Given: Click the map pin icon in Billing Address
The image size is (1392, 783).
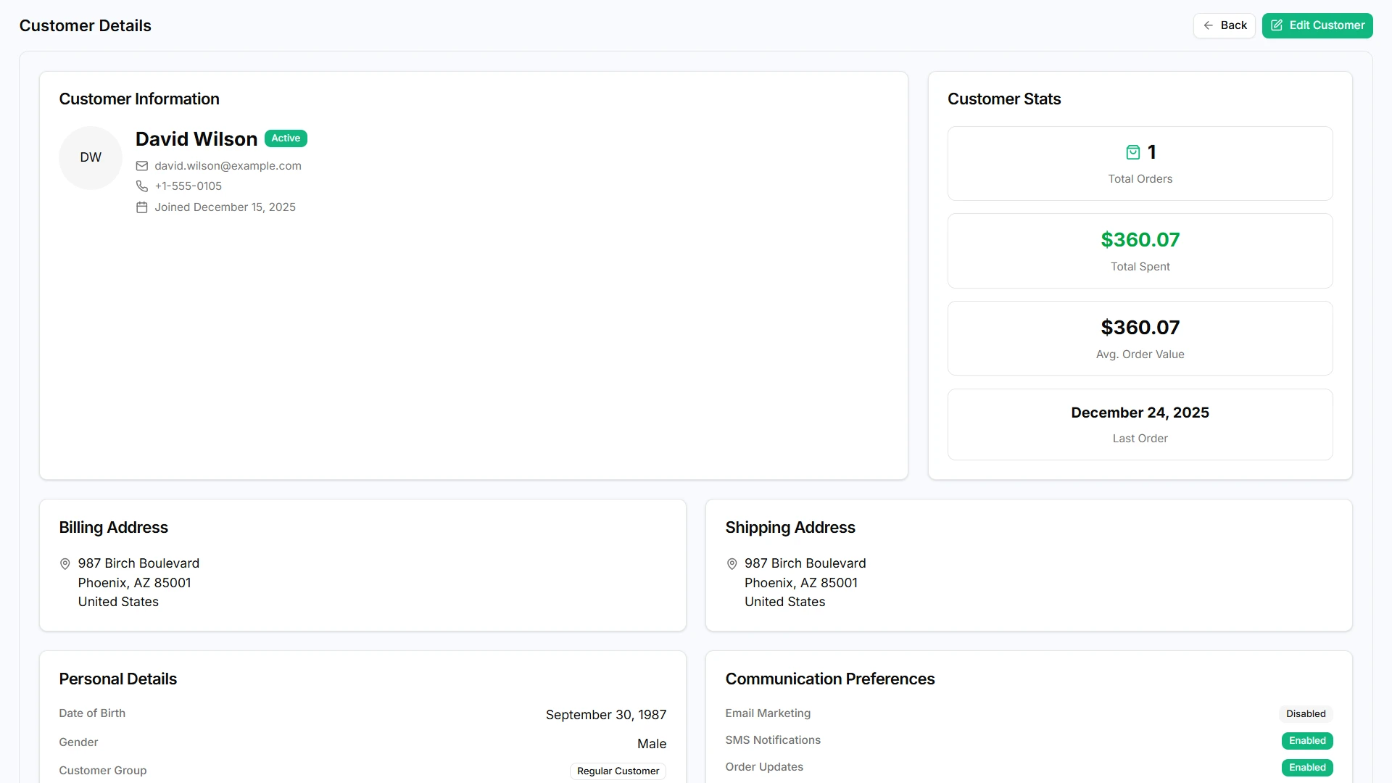Looking at the screenshot, I should point(65,564).
